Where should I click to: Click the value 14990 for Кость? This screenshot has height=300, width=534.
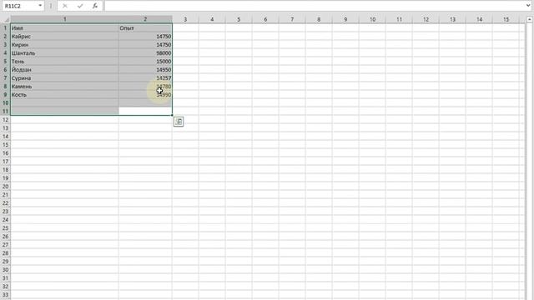145,94
